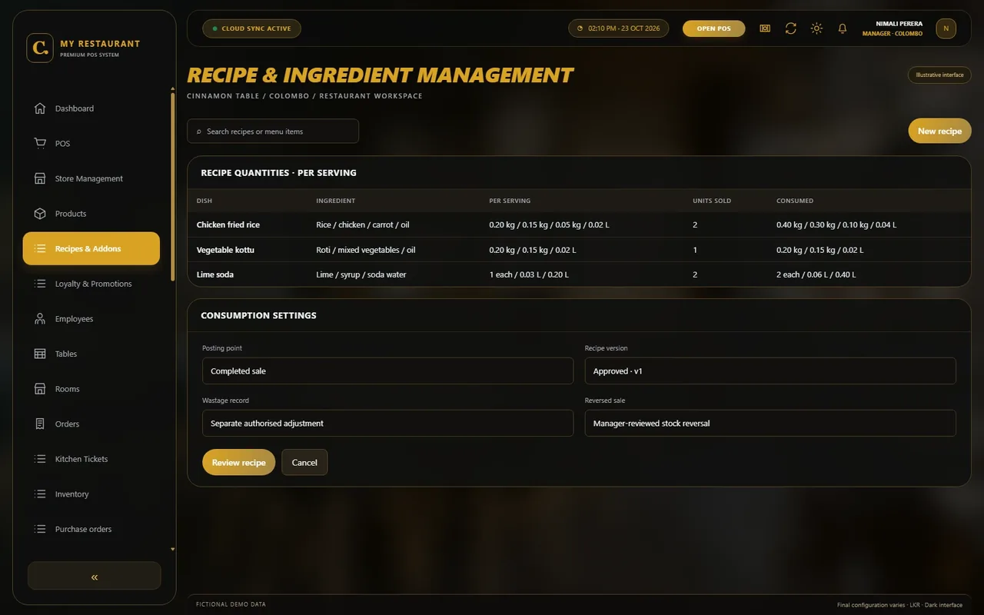
Task: Click the sidebar scrollbar down arrow
Action: 172,550
